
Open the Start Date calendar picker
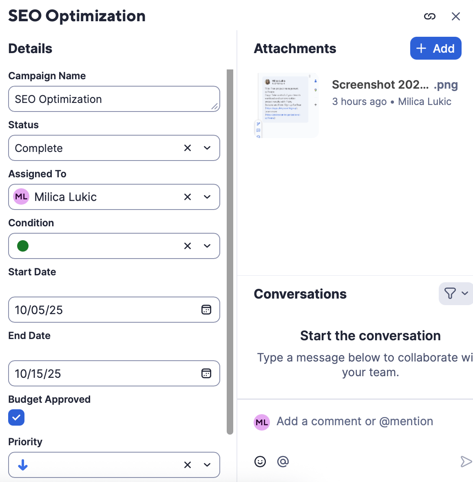[206, 310]
